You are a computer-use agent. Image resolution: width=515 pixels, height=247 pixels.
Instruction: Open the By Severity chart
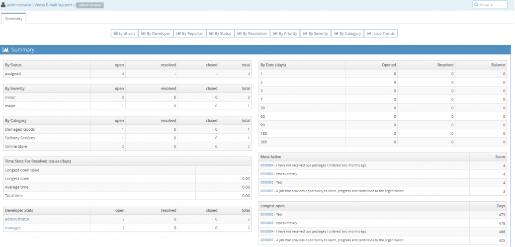coord(316,33)
